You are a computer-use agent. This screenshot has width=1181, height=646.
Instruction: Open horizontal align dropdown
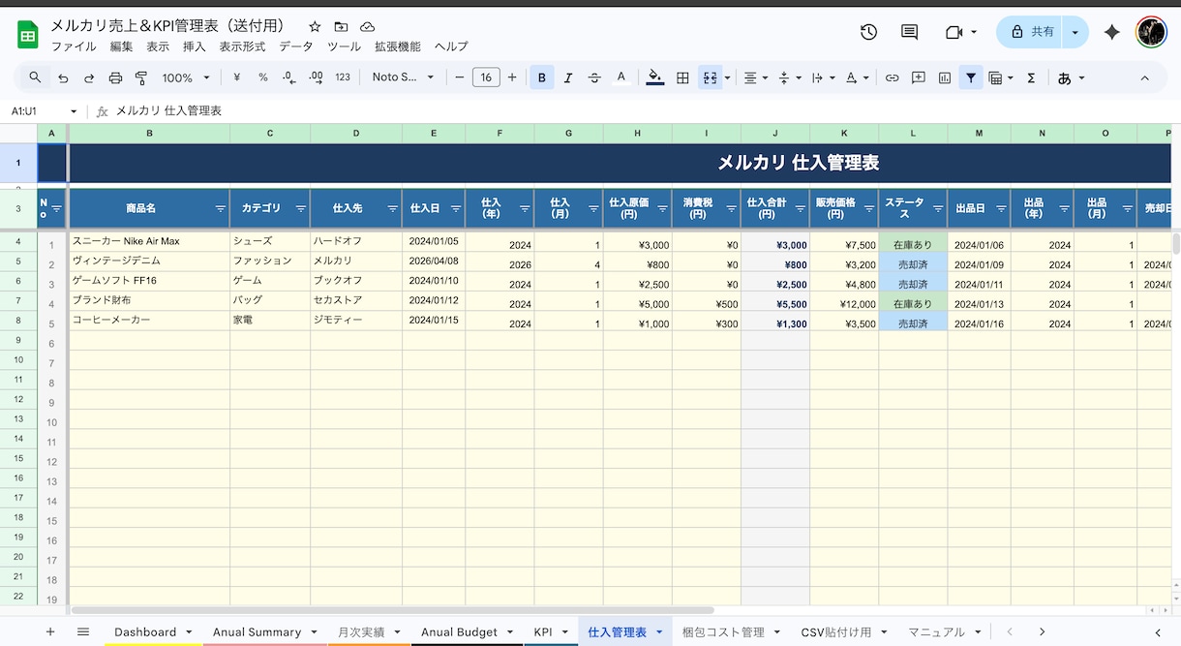(x=756, y=77)
